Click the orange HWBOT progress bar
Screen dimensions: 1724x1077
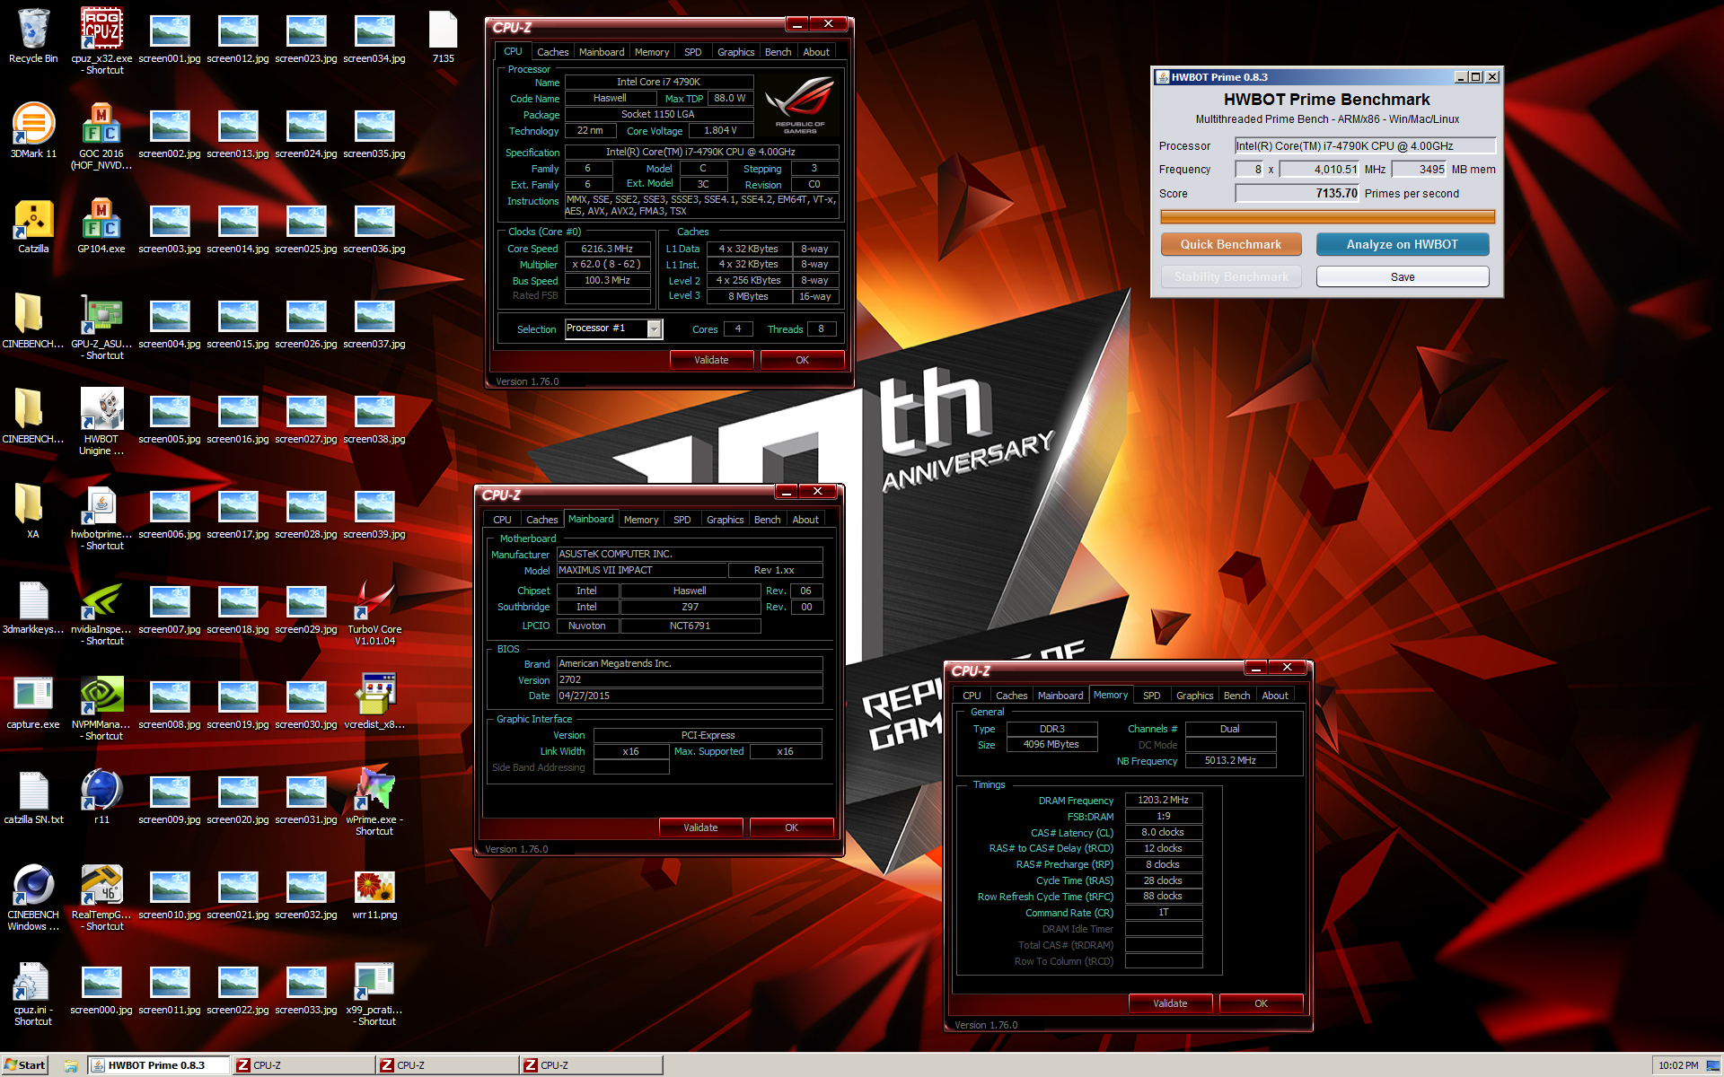[x=1327, y=216]
